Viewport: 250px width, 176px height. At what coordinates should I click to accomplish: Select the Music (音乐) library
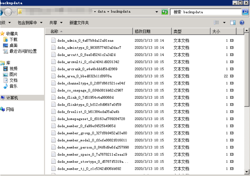pyautogui.click(x=13, y=86)
